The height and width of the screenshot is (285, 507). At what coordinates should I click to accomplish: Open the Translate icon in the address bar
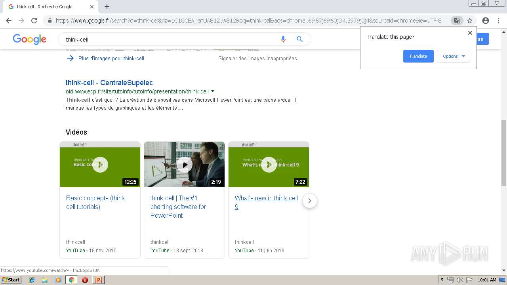[457, 21]
